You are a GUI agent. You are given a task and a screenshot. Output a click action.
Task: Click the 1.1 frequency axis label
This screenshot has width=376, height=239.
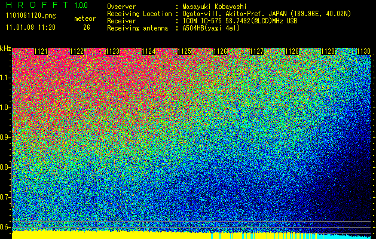click(x=5, y=78)
